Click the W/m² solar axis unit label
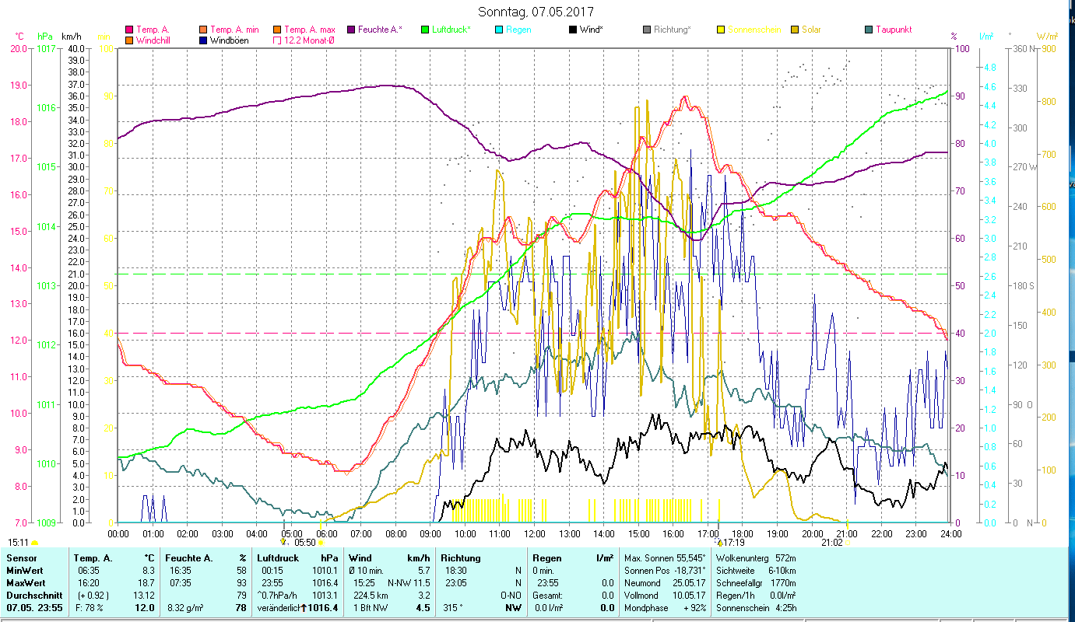This screenshot has width=1075, height=622. 1047,37
